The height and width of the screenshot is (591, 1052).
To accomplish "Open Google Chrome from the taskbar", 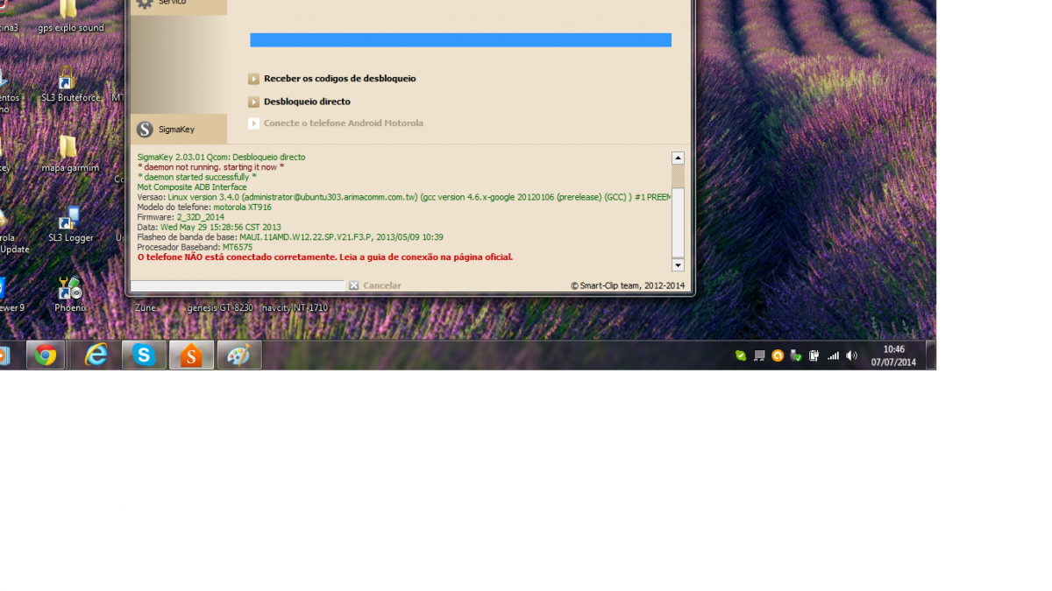I will click(x=46, y=355).
